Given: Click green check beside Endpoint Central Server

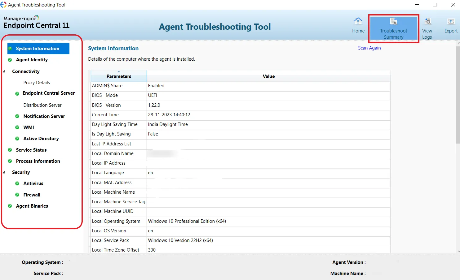Looking at the screenshot, I should pyautogui.click(x=17, y=93).
